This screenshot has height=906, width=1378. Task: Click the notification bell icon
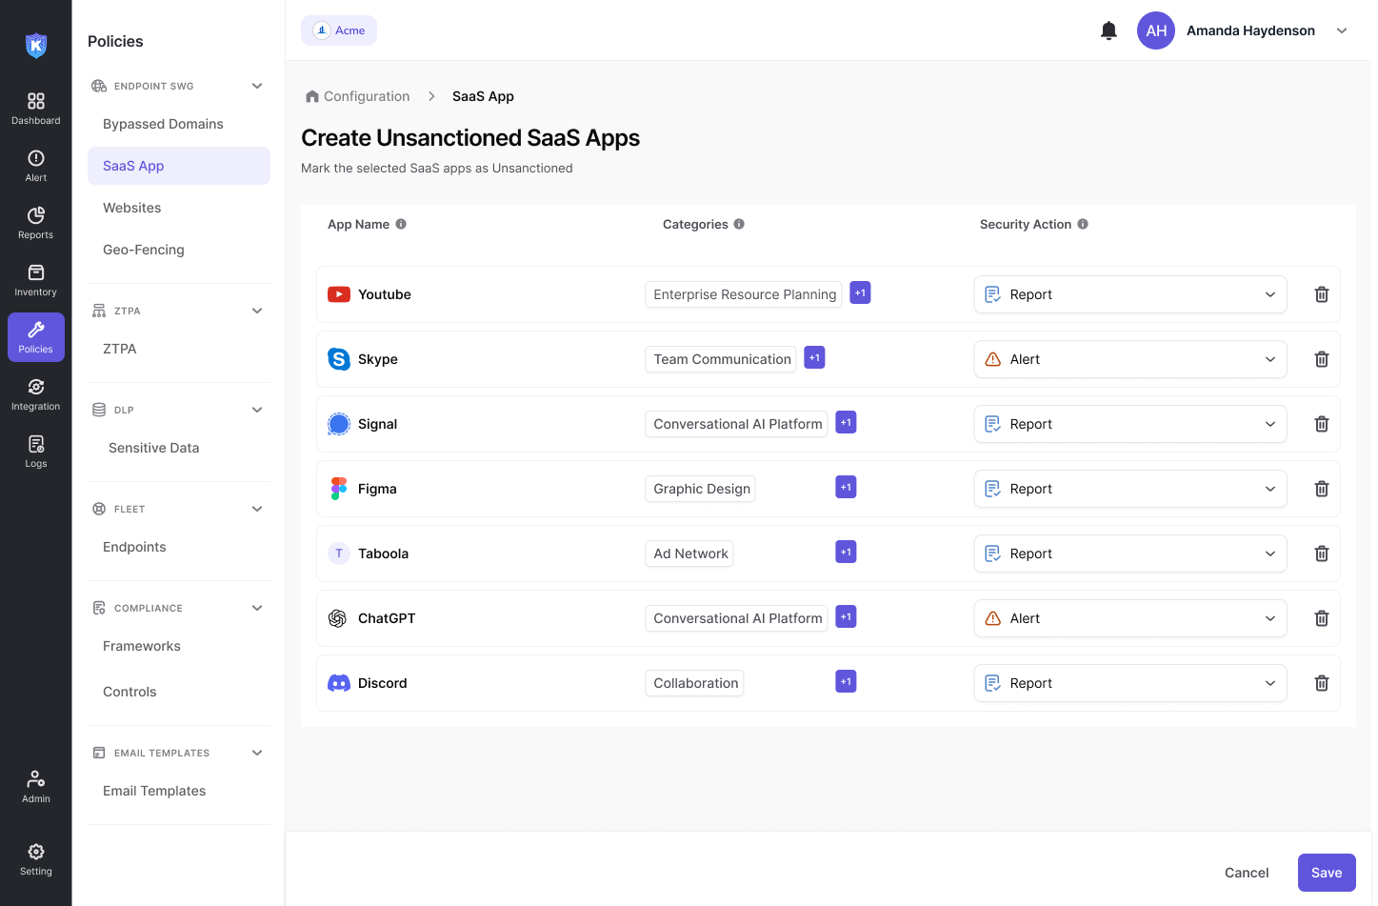[x=1108, y=30]
